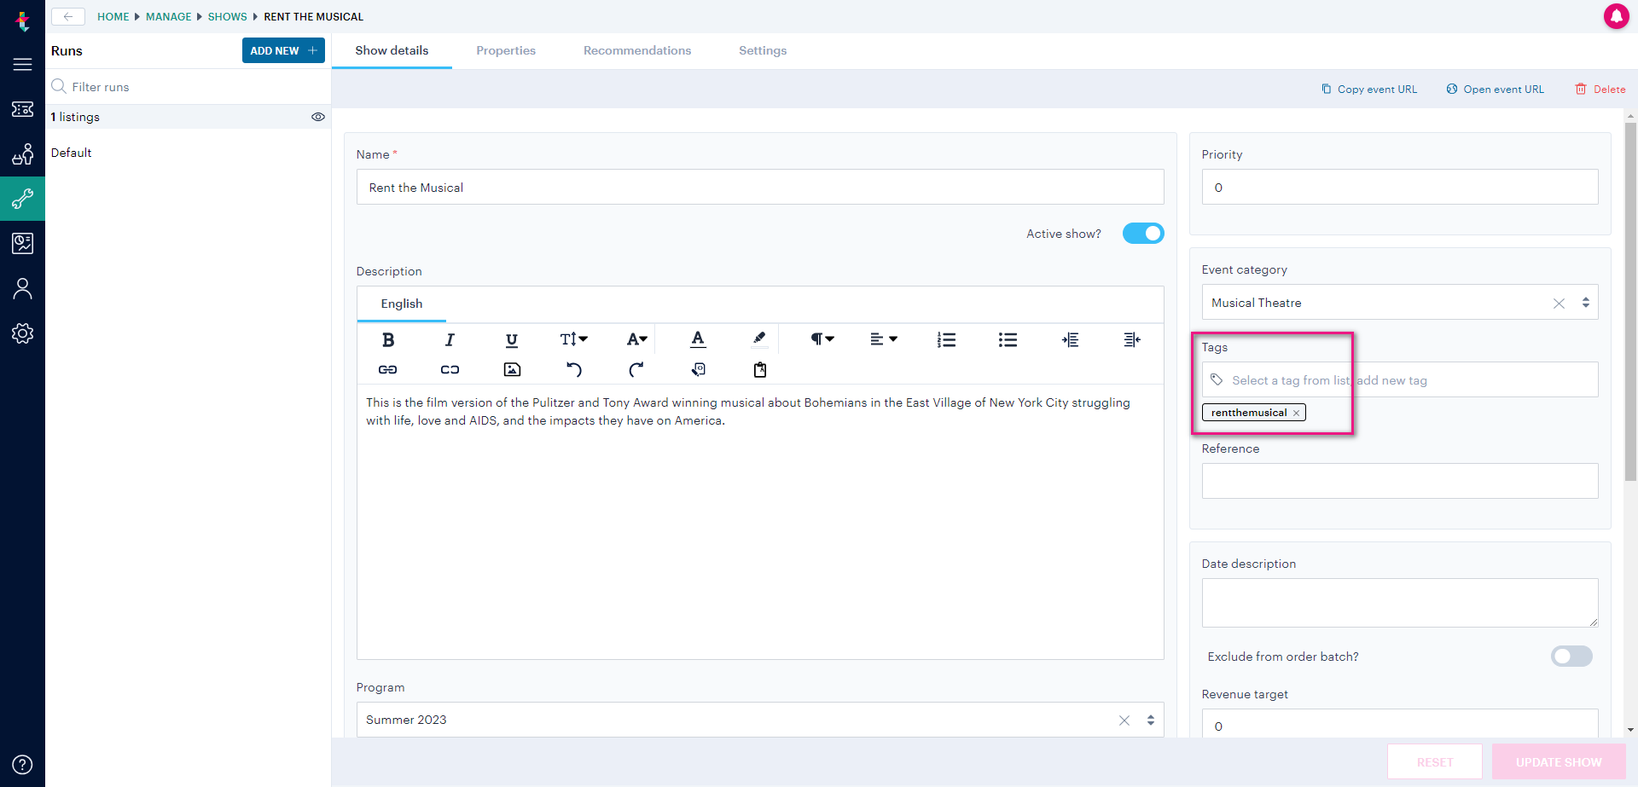This screenshot has width=1638, height=787.
Task: Open the Recommendations tab
Action: 637,50
